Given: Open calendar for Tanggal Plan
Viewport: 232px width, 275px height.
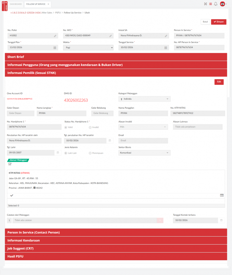Looking at the screenshot, I should tap(55, 48).
